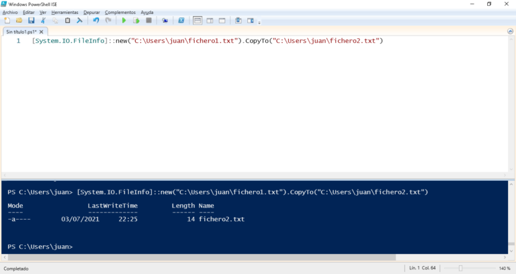Click the console prompt PS C:\Users\juan>
516x274 pixels.
40,247
